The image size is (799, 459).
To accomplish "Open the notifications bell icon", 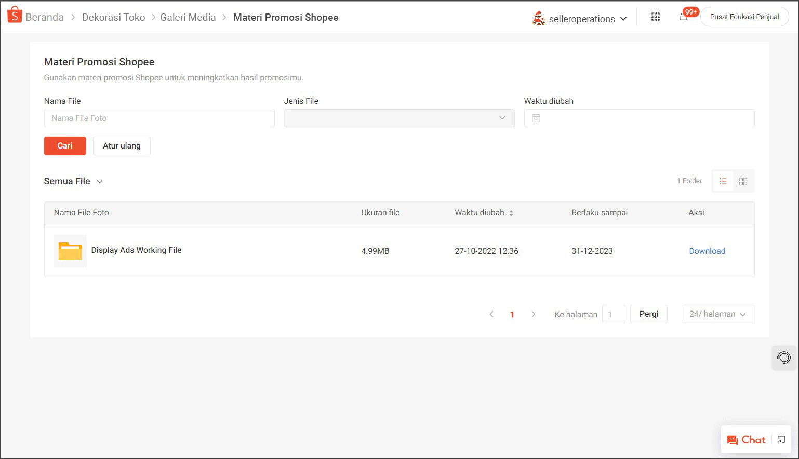I will click(684, 17).
